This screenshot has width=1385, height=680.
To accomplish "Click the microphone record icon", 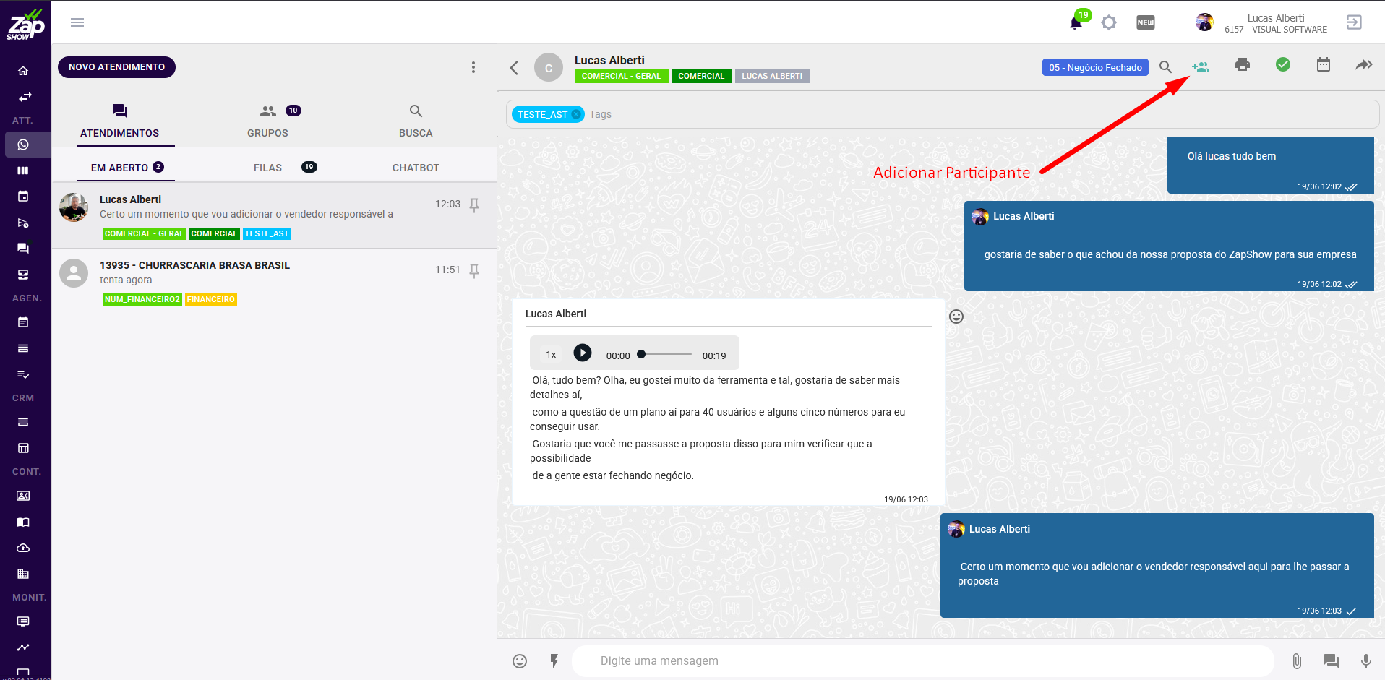I will [x=1365, y=660].
